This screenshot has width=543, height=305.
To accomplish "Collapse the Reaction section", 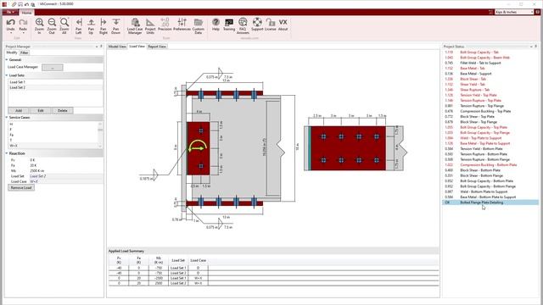I will tap(7, 153).
